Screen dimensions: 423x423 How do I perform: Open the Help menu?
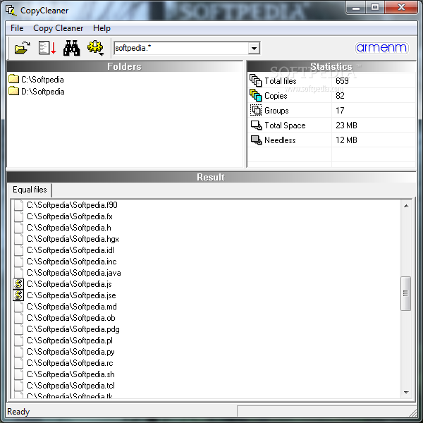(102, 28)
